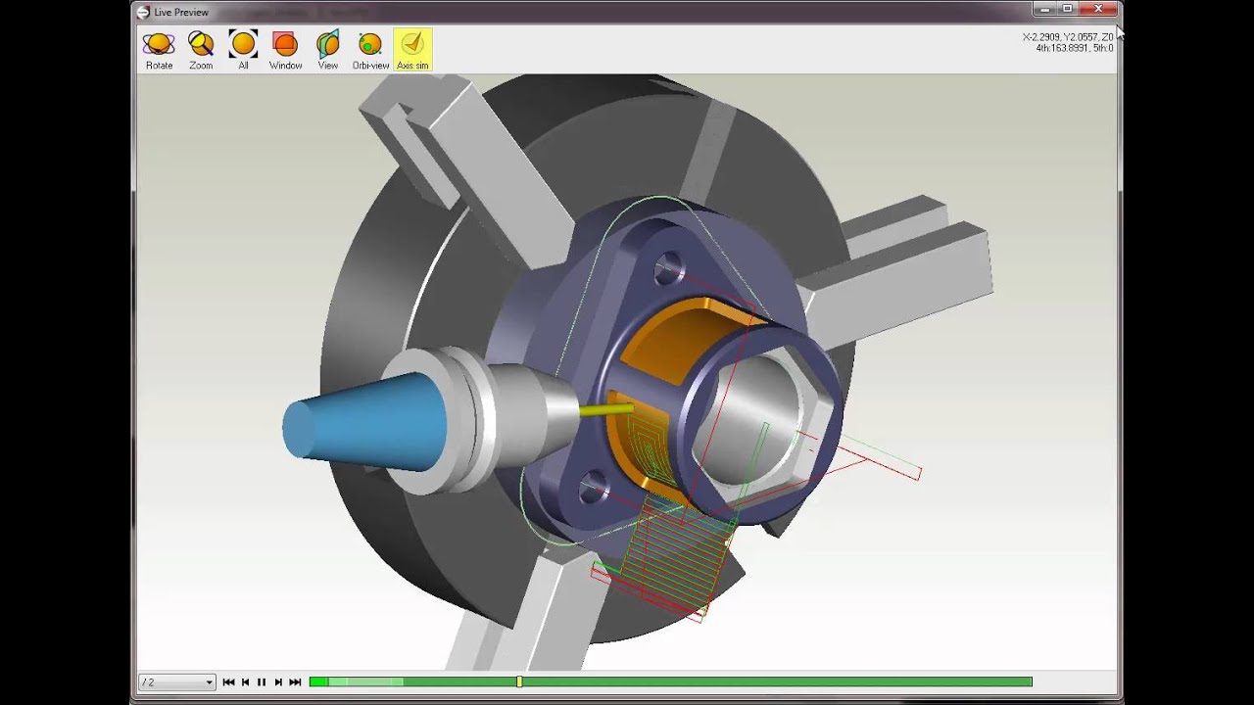Select the Rotate view tool
Image resolution: width=1254 pixels, height=705 pixels.
pos(159,50)
